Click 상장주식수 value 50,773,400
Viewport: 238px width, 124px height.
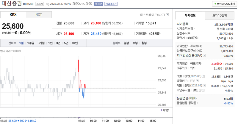226,34
